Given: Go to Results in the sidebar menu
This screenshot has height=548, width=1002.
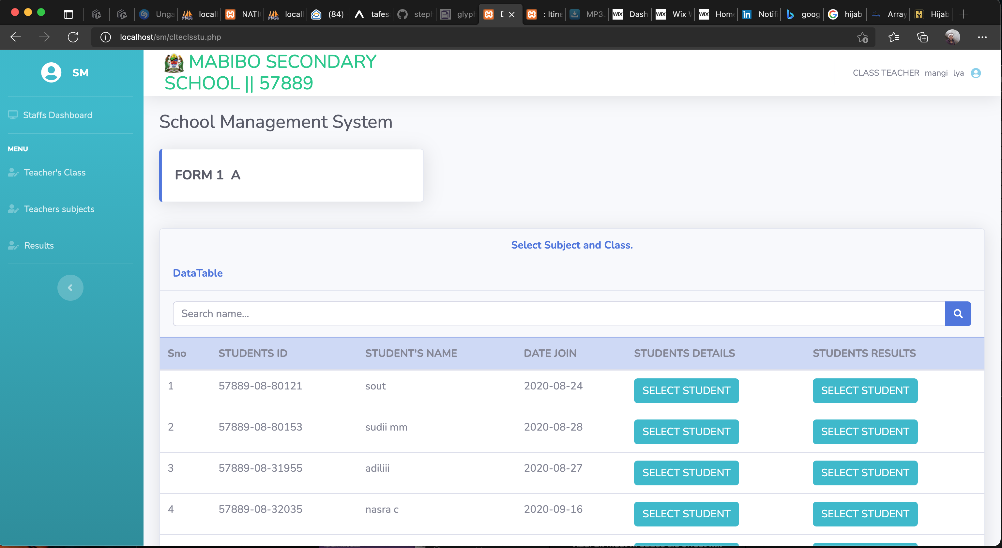Looking at the screenshot, I should tap(38, 246).
